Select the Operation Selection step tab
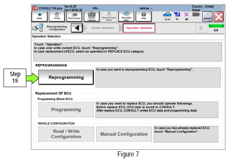The image size is (229, 162). coord(139,28)
